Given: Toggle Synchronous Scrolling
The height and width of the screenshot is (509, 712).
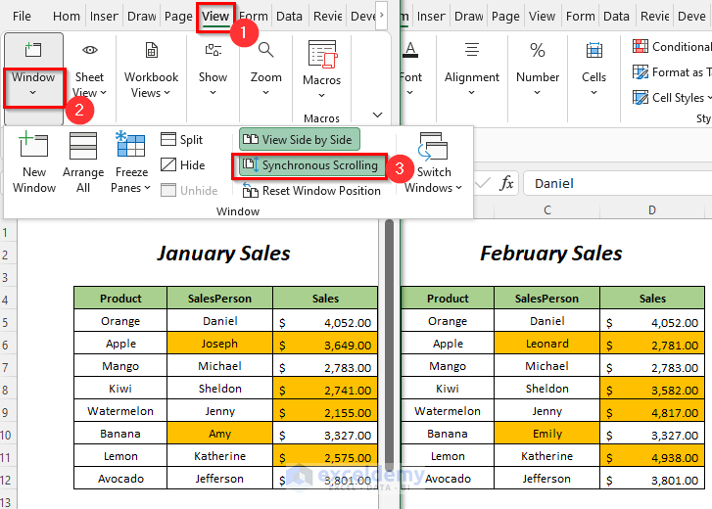Looking at the screenshot, I should [309, 165].
